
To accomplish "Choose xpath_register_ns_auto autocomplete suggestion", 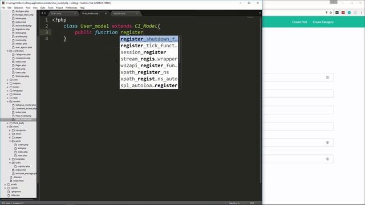I will point(149,79).
